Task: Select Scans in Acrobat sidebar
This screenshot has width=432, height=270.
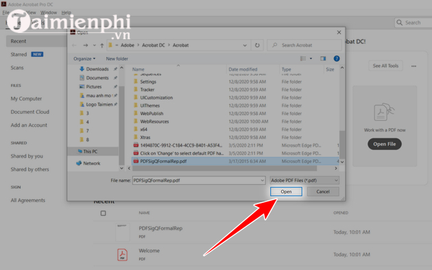Action: [17, 67]
